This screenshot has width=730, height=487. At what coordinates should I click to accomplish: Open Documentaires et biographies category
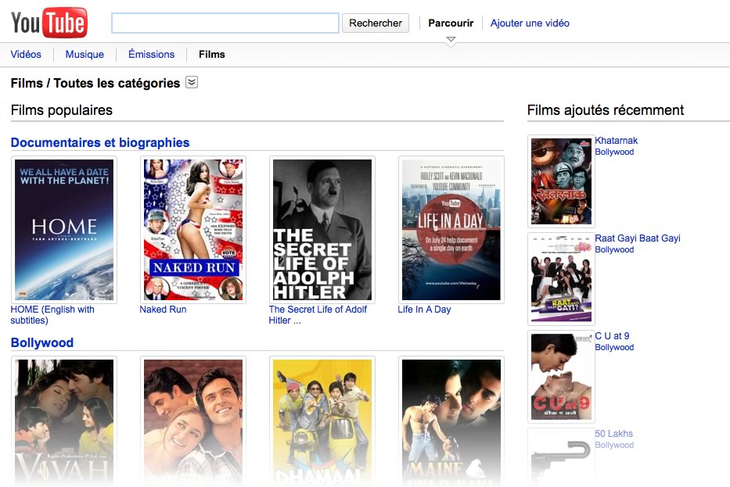(x=100, y=142)
